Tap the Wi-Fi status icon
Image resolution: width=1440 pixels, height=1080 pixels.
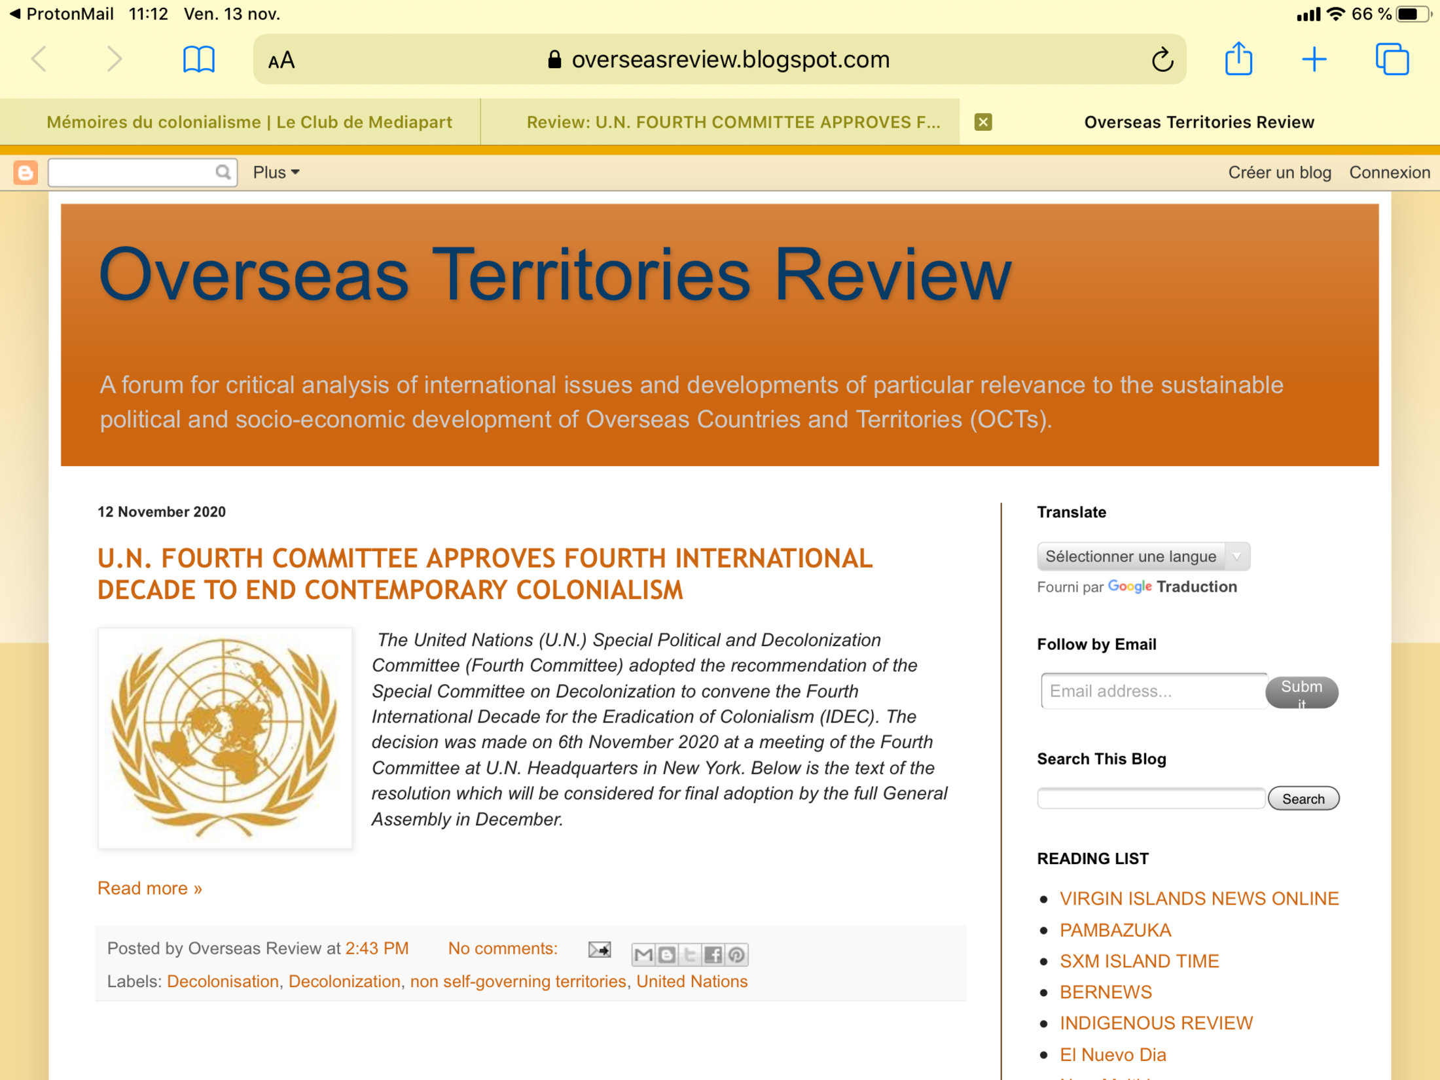pos(1335,14)
